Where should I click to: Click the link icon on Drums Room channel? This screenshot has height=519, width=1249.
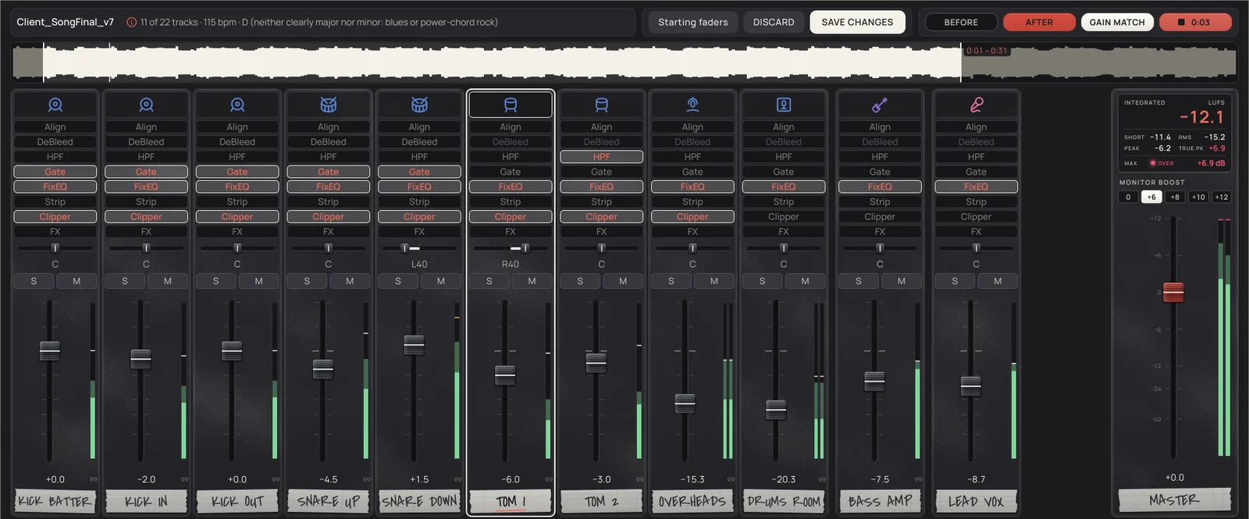pos(822,479)
